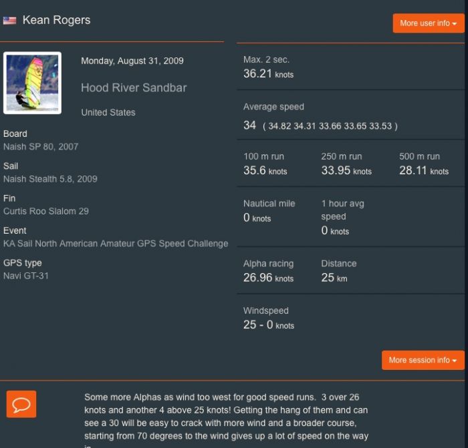Click the Naish SP 80, 2007 board
Viewport: 468px width, 448px height.
41,146
